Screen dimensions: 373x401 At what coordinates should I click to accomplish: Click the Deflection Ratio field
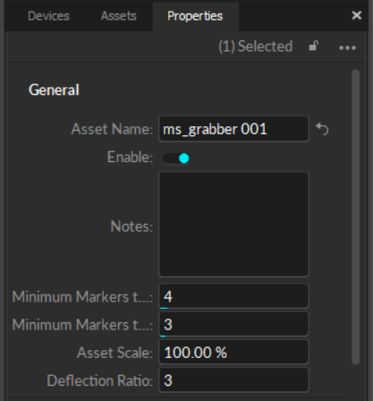click(233, 380)
